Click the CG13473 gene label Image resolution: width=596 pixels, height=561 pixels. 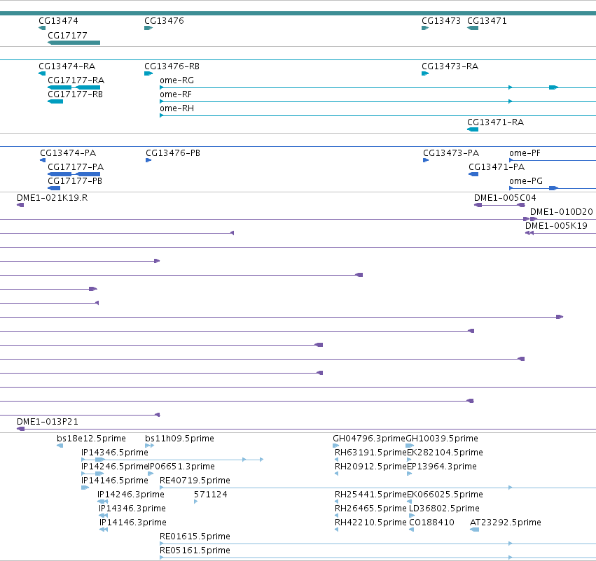coord(441,21)
